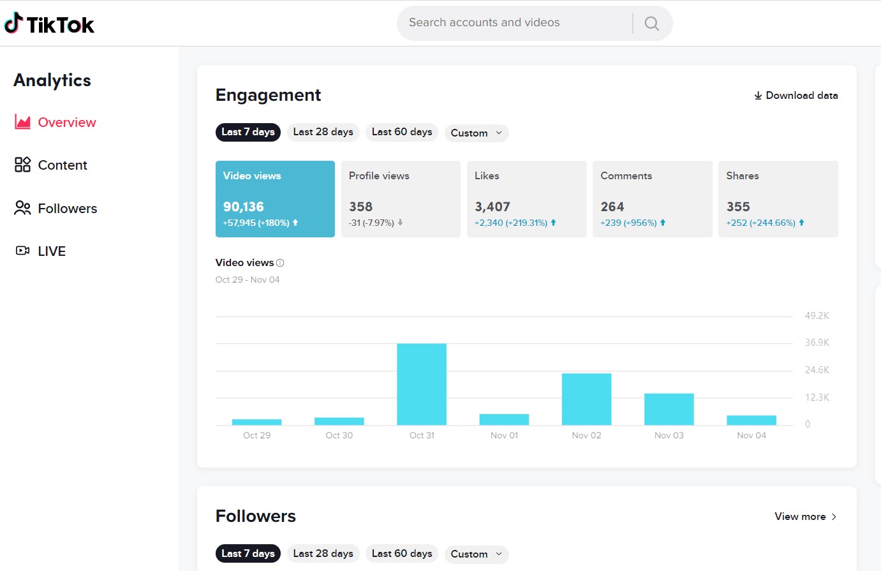Screen dimensions: 881x571
Task: Click the Oct 31 bar in chart
Action: tap(422, 384)
